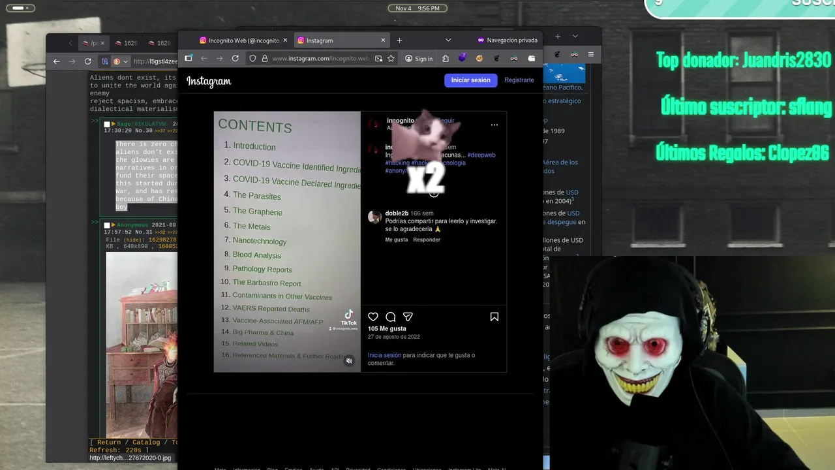Close the /po imageboard tab

[x=103, y=43]
